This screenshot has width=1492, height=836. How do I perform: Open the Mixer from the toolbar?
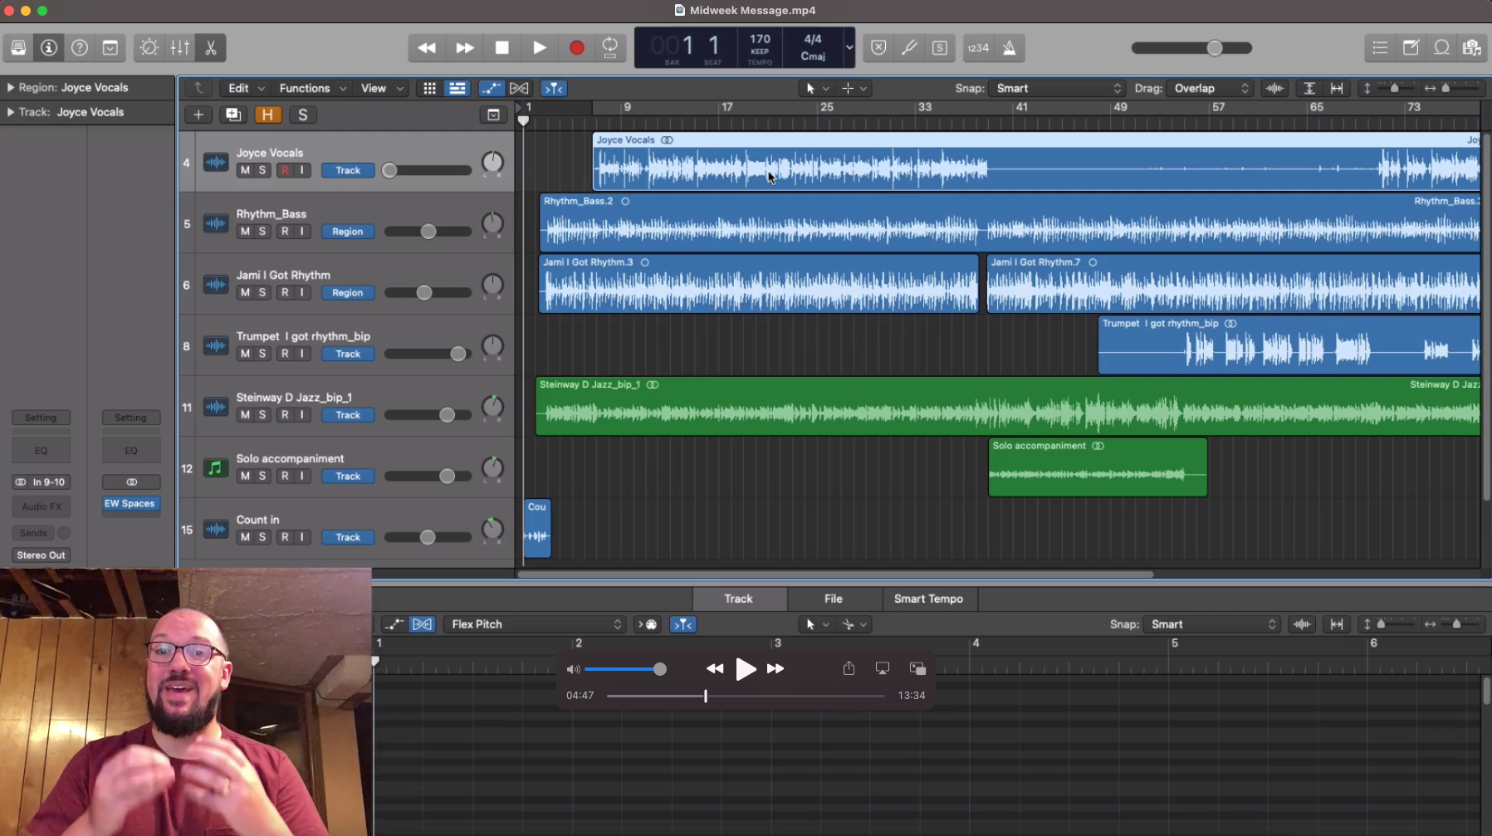pos(179,48)
